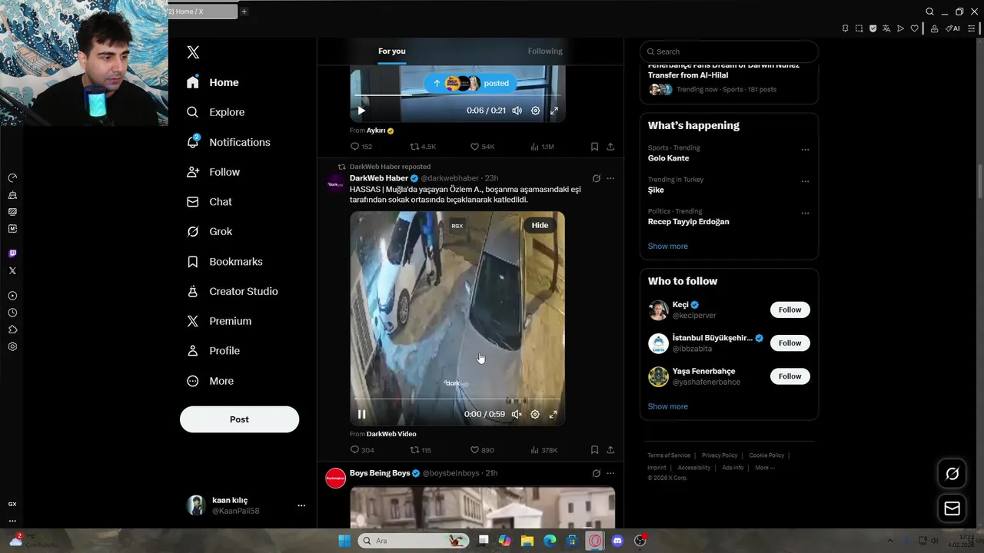Share the Aykırı video post
The height and width of the screenshot is (553, 984).
tap(610, 147)
